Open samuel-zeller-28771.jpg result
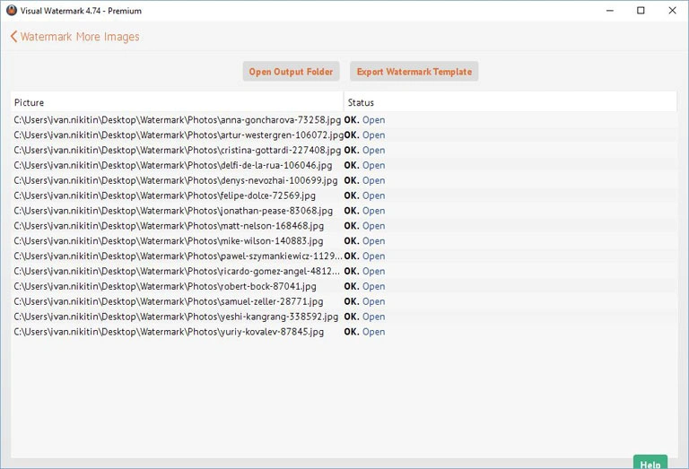 [x=374, y=301]
